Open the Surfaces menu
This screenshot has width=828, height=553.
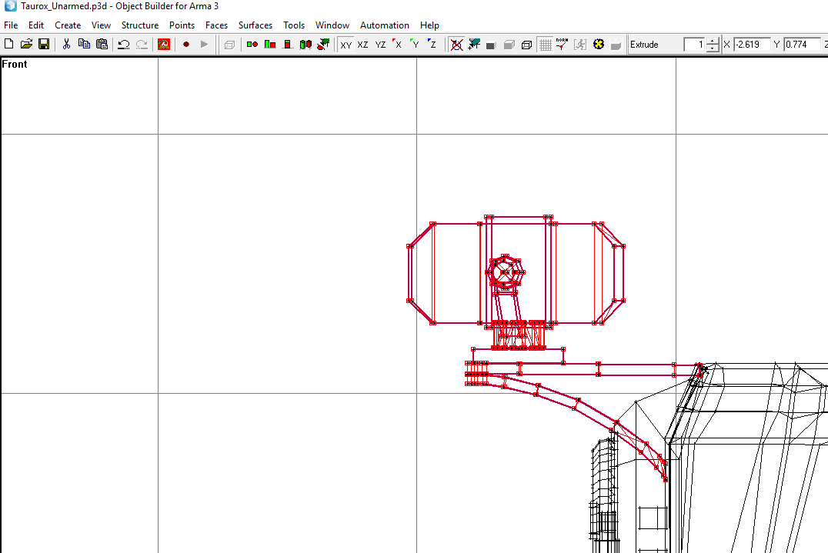tap(255, 25)
